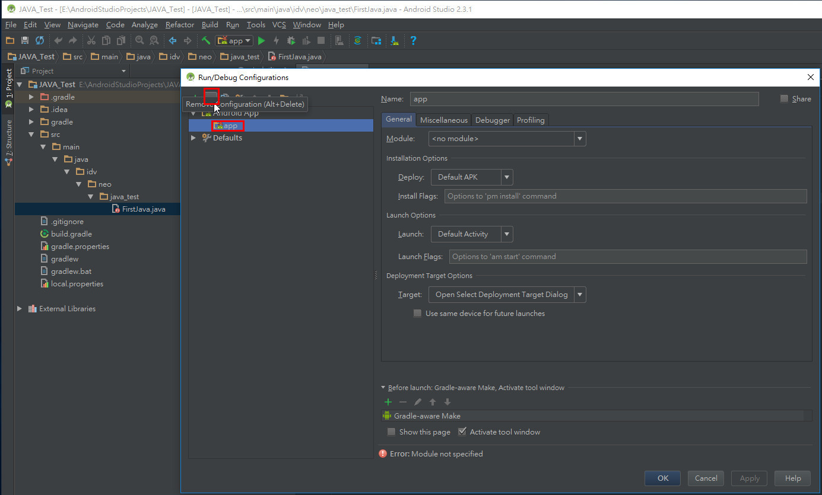Click the Cancel button
822x495 pixels.
(706, 478)
